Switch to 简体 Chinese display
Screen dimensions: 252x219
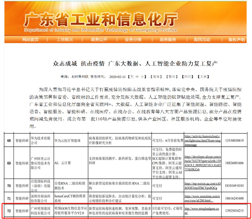(x=156, y=77)
